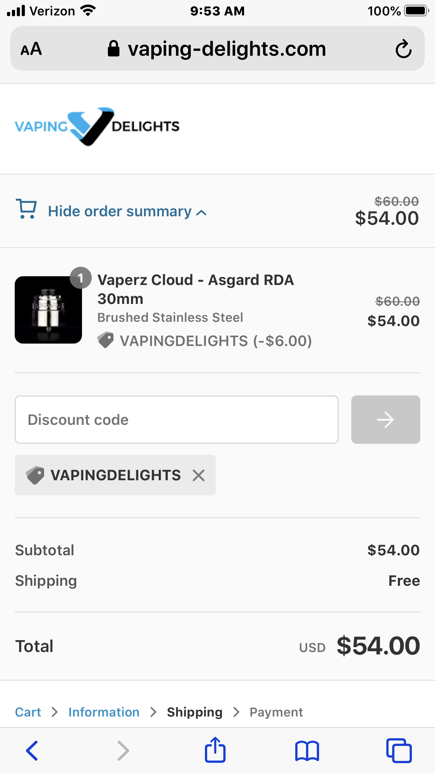Remove the VAPINGDELIGHTS discount code
Screen dimensions: 435x774
199,475
